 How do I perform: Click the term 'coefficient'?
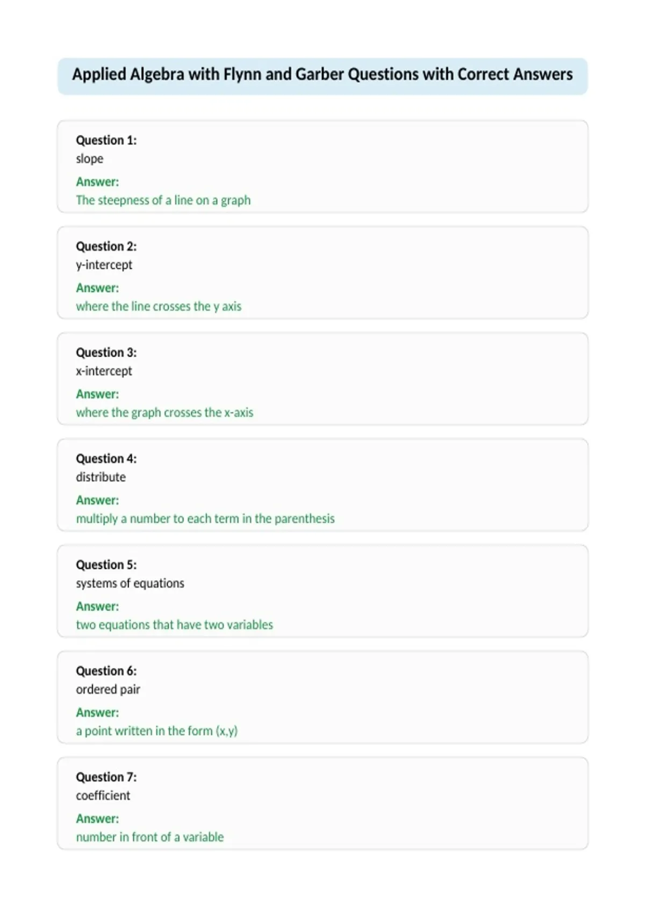tap(103, 796)
